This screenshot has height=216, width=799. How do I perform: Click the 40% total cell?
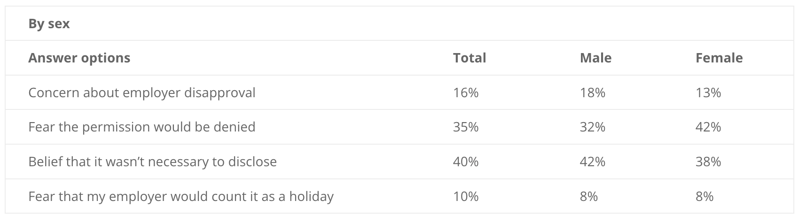tap(466, 162)
